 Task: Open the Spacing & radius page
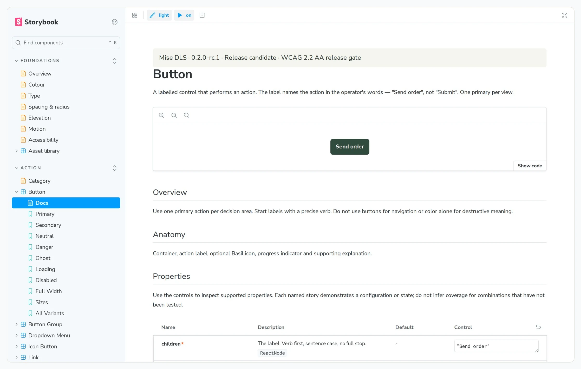click(x=66, y=107)
